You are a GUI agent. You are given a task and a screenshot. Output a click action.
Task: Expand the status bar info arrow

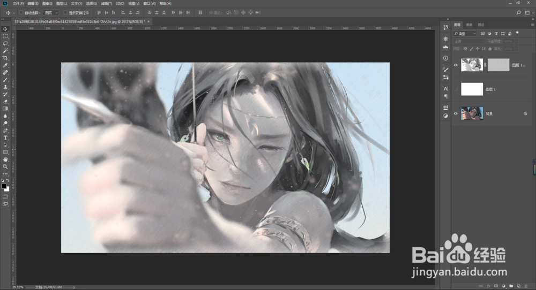[x=74, y=287]
